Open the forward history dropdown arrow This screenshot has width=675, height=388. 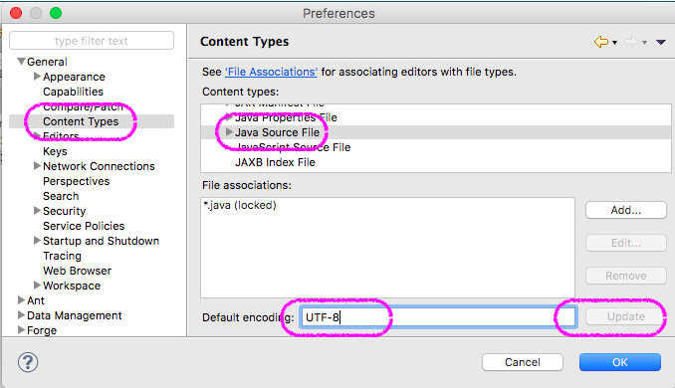(x=644, y=43)
